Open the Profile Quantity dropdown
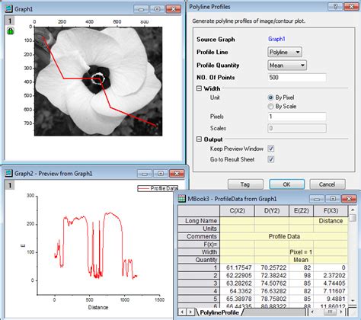This screenshot has width=361, height=320. tap(287, 66)
